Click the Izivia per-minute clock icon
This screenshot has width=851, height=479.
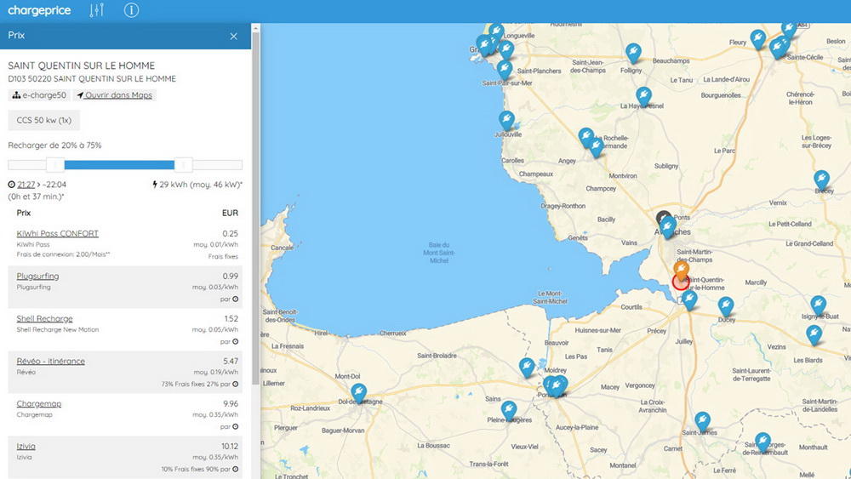(x=236, y=470)
